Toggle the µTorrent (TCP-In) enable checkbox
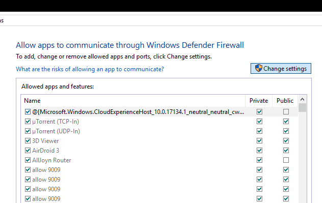322x203 pixels. pos(28,121)
